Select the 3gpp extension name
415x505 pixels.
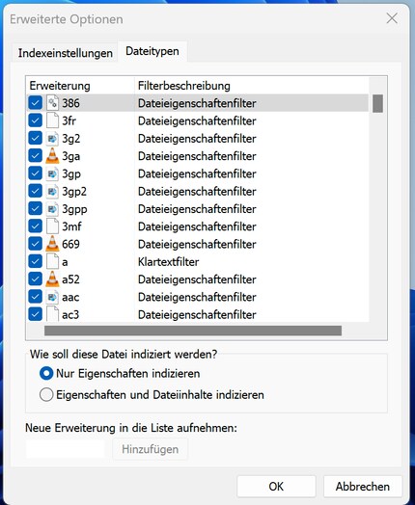click(x=74, y=209)
